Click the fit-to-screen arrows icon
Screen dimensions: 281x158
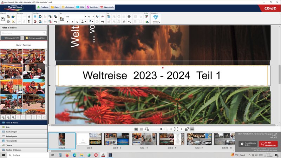tap(176, 129)
